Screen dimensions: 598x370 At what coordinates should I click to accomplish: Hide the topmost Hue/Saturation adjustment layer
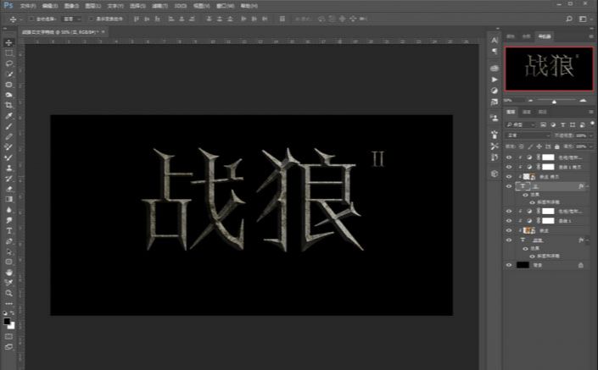click(509, 157)
